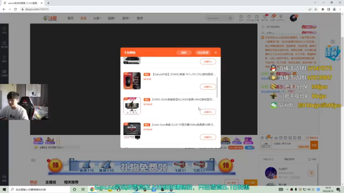Expand the 视频 dropdown menu
Viewport: 344px width, 193px height.
[x=111, y=18]
